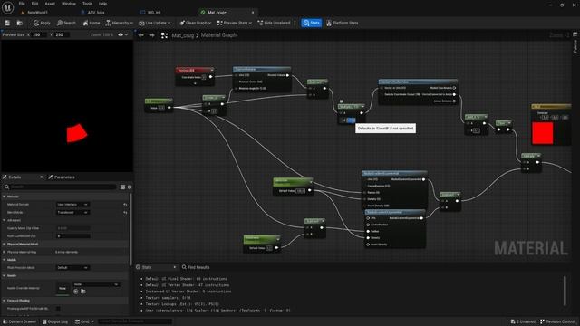Open the Preview State dropdown

click(234, 23)
